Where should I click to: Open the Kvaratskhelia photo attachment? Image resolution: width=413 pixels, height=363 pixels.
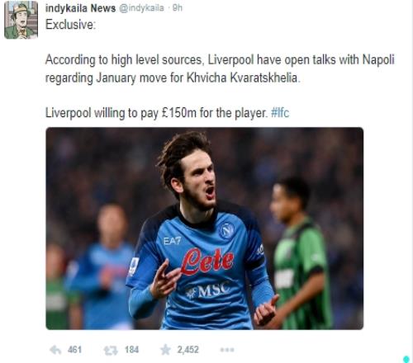(205, 229)
